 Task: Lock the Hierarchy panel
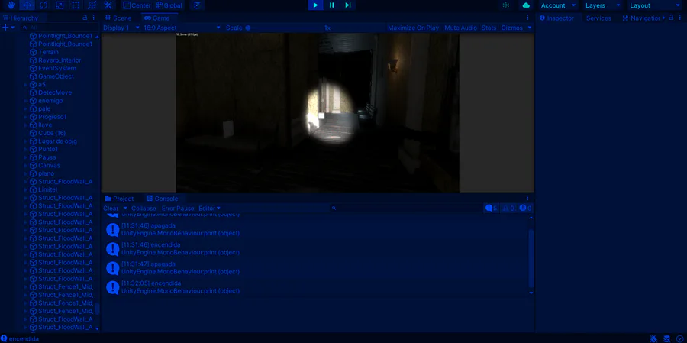85,18
